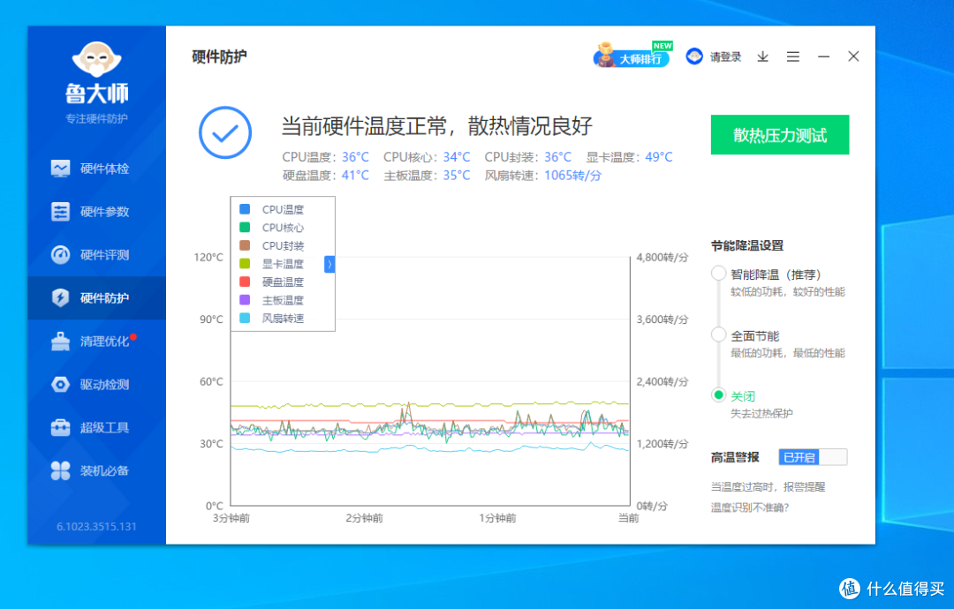This screenshot has width=954, height=609.
Task: Click the 请登录 user avatar icon
Action: (x=694, y=56)
